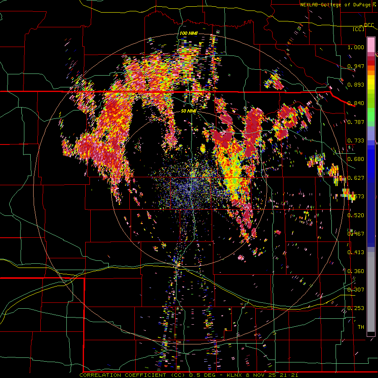378x378 pixels.
Task: Click the DCC label above the legend
Action: tap(369, 25)
